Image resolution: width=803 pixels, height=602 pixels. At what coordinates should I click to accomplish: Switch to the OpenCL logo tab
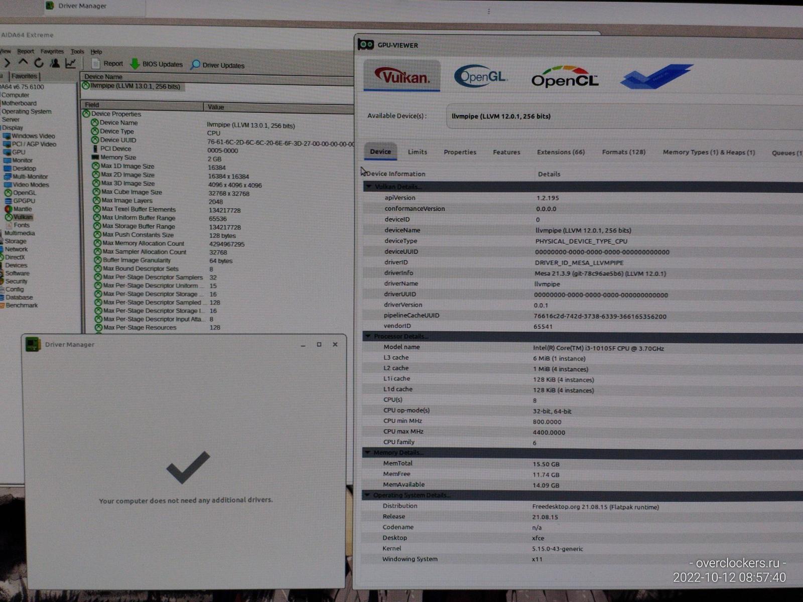[565, 77]
